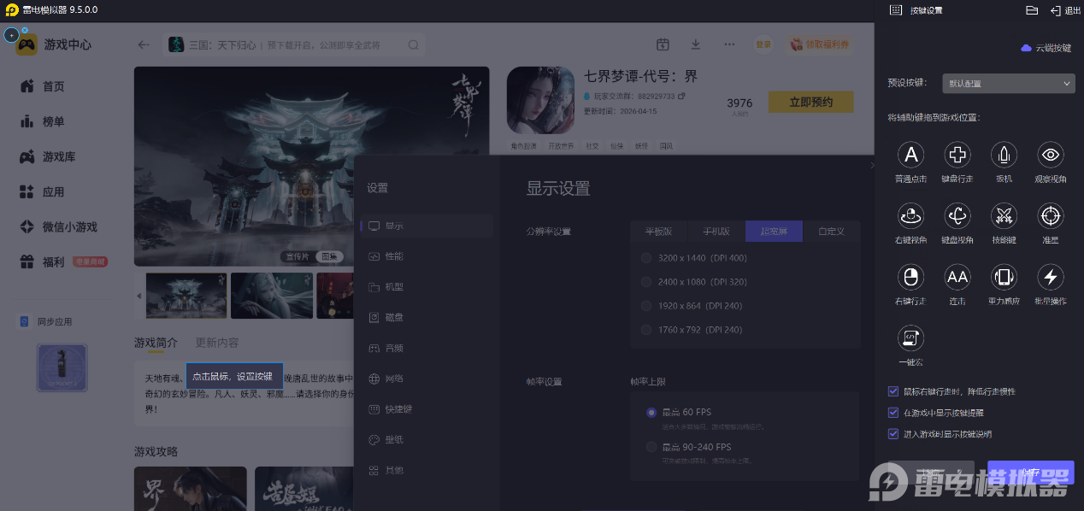1084x511 pixels.
Task: Open 磁盘 settings category
Action: (427, 317)
